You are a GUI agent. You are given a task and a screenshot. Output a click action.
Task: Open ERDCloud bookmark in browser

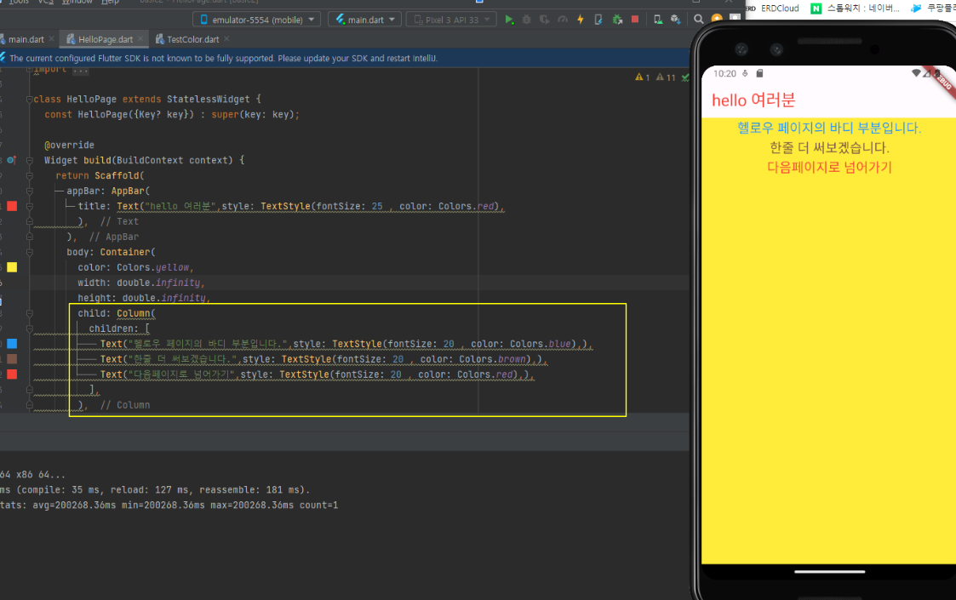coord(773,8)
